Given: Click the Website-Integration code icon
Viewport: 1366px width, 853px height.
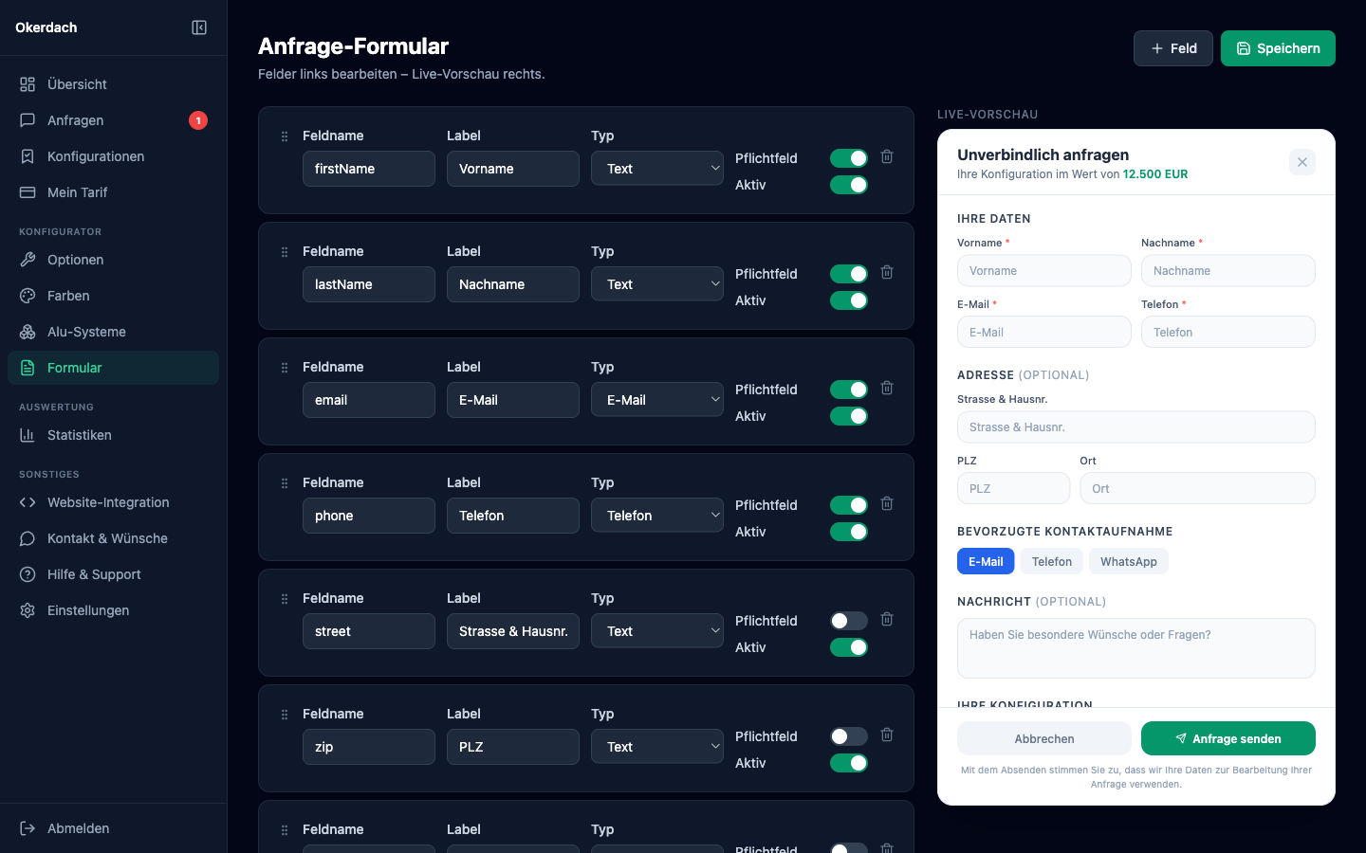Looking at the screenshot, I should (x=29, y=502).
